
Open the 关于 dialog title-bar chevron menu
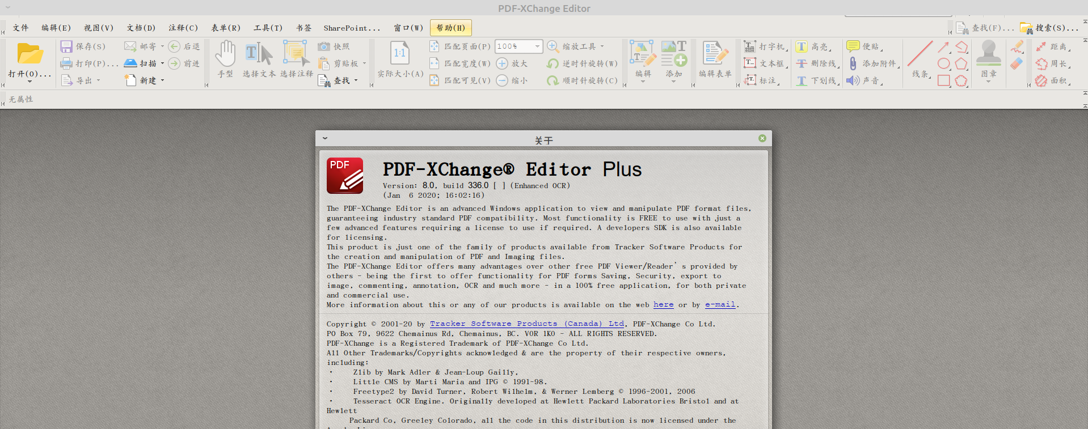pos(325,138)
